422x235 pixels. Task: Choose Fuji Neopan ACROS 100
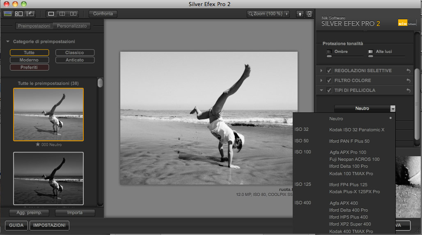[x=354, y=159]
